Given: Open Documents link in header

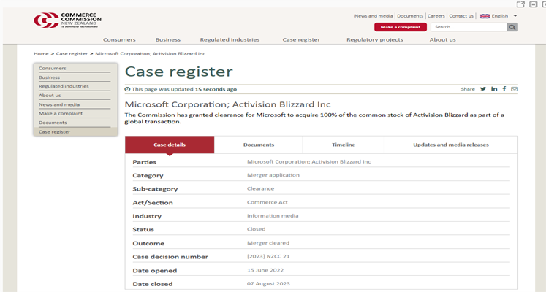Looking at the screenshot, I should 410,16.
